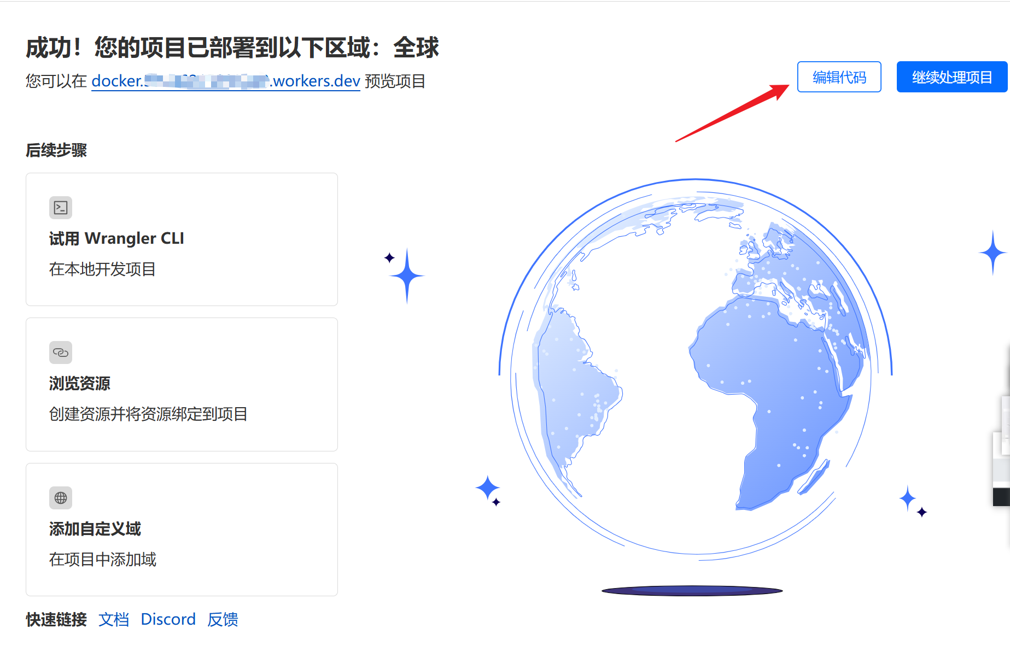The width and height of the screenshot is (1010, 646).
Task: Open the 文档 quick link
Action: pos(114,619)
